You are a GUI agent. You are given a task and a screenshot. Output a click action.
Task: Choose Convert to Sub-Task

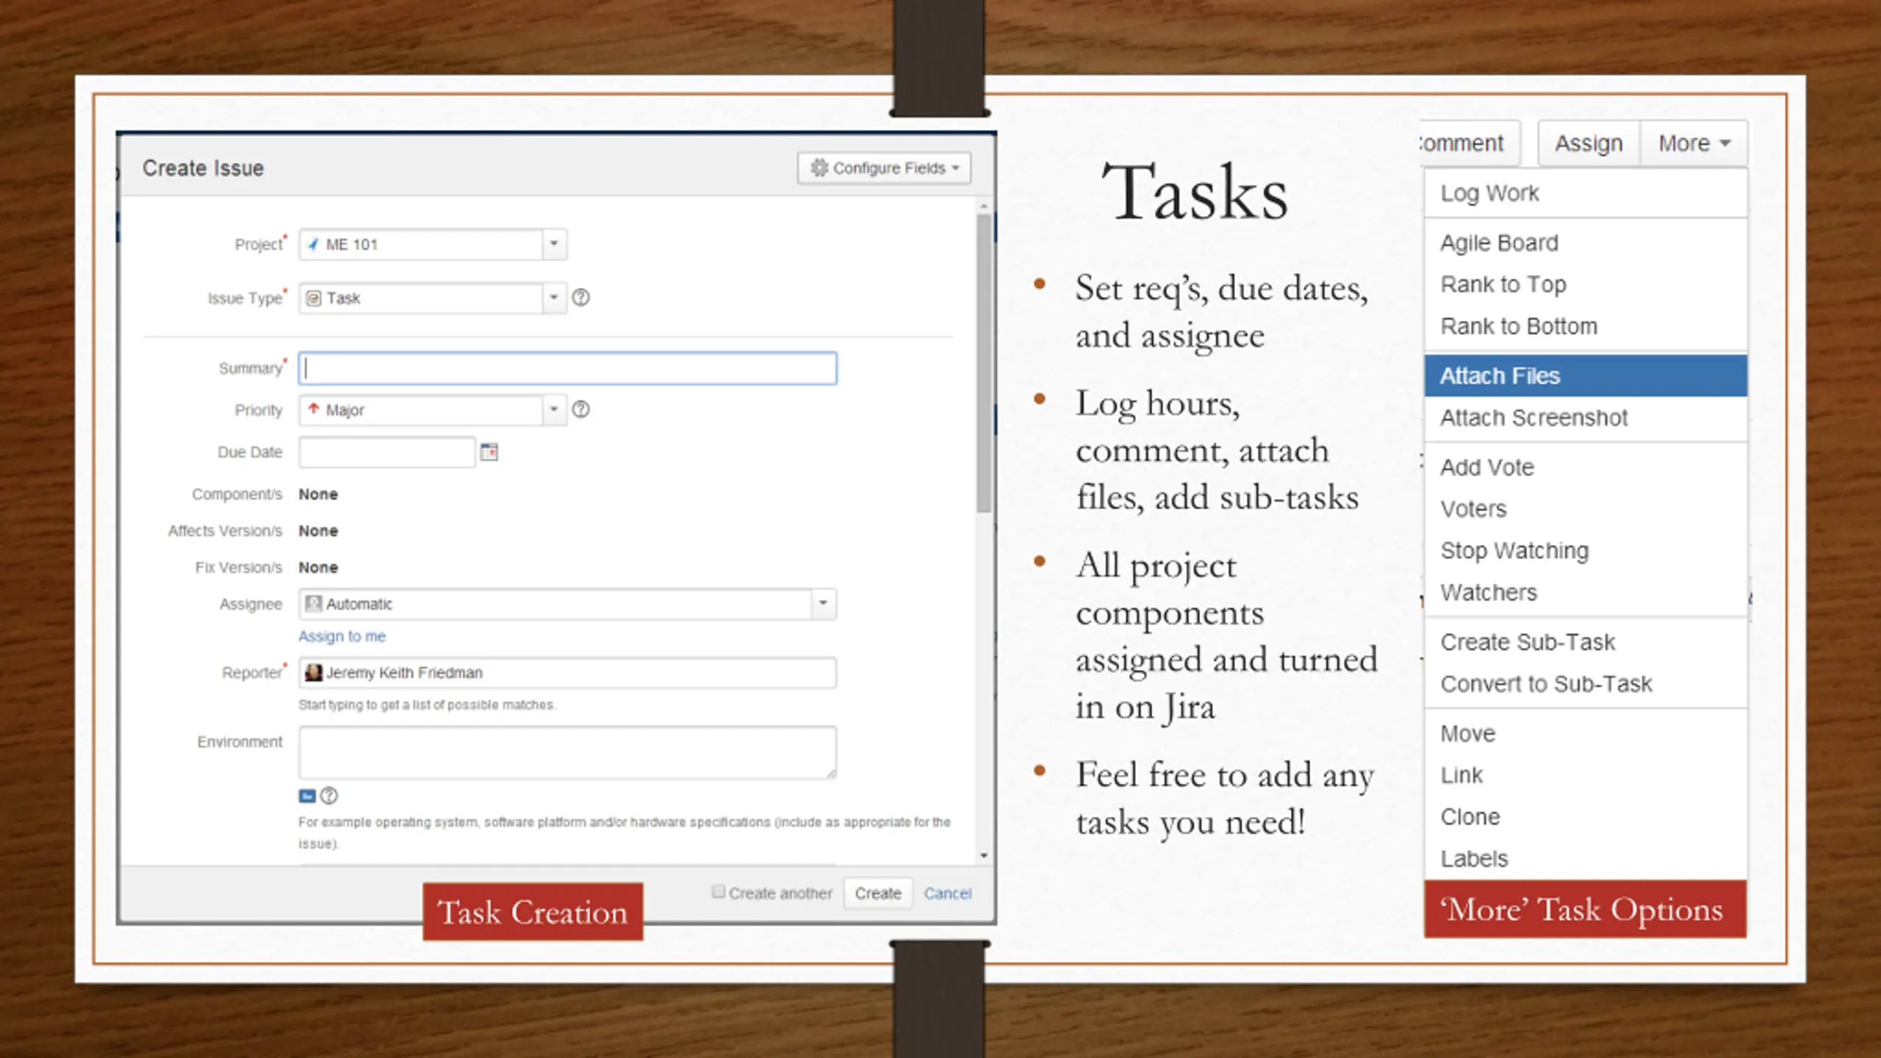click(x=1586, y=684)
